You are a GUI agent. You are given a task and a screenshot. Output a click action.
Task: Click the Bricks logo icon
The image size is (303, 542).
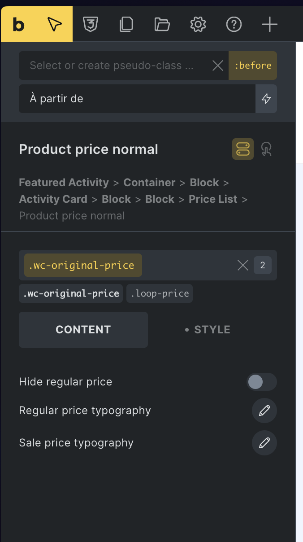(x=18, y=25)
